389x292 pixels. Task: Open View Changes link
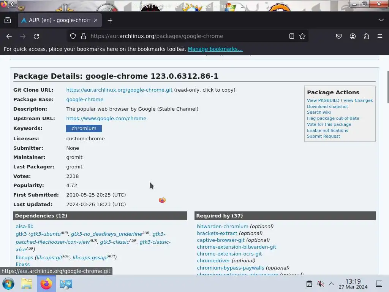pyautogui.click(x=358, y=100)
